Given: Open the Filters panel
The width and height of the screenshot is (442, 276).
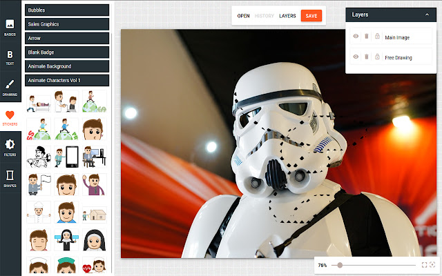Looking at the screenshot, I should pyautogui.click(x=10, y=148).
